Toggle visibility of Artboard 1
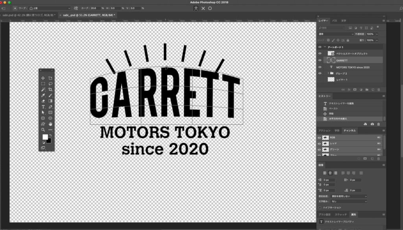The width and height of the screenshot is (403, 230). pyautogui.click(x=320, y=47)
